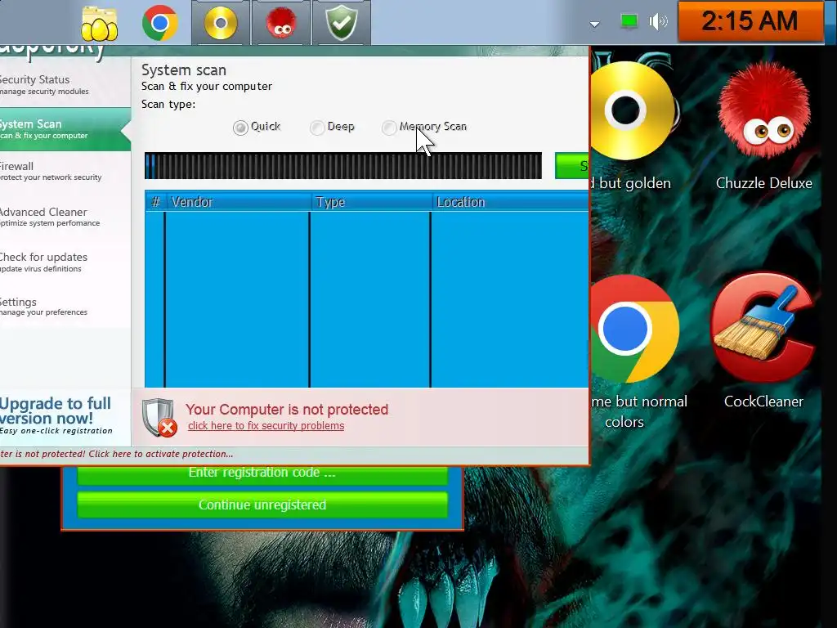Open the volume speaker tray icon
Screen dimensions: 837x628
click(659, 21)
